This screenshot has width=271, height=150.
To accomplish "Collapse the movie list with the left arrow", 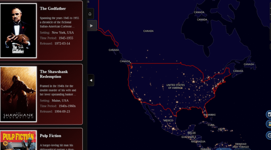I will [91, 80].
